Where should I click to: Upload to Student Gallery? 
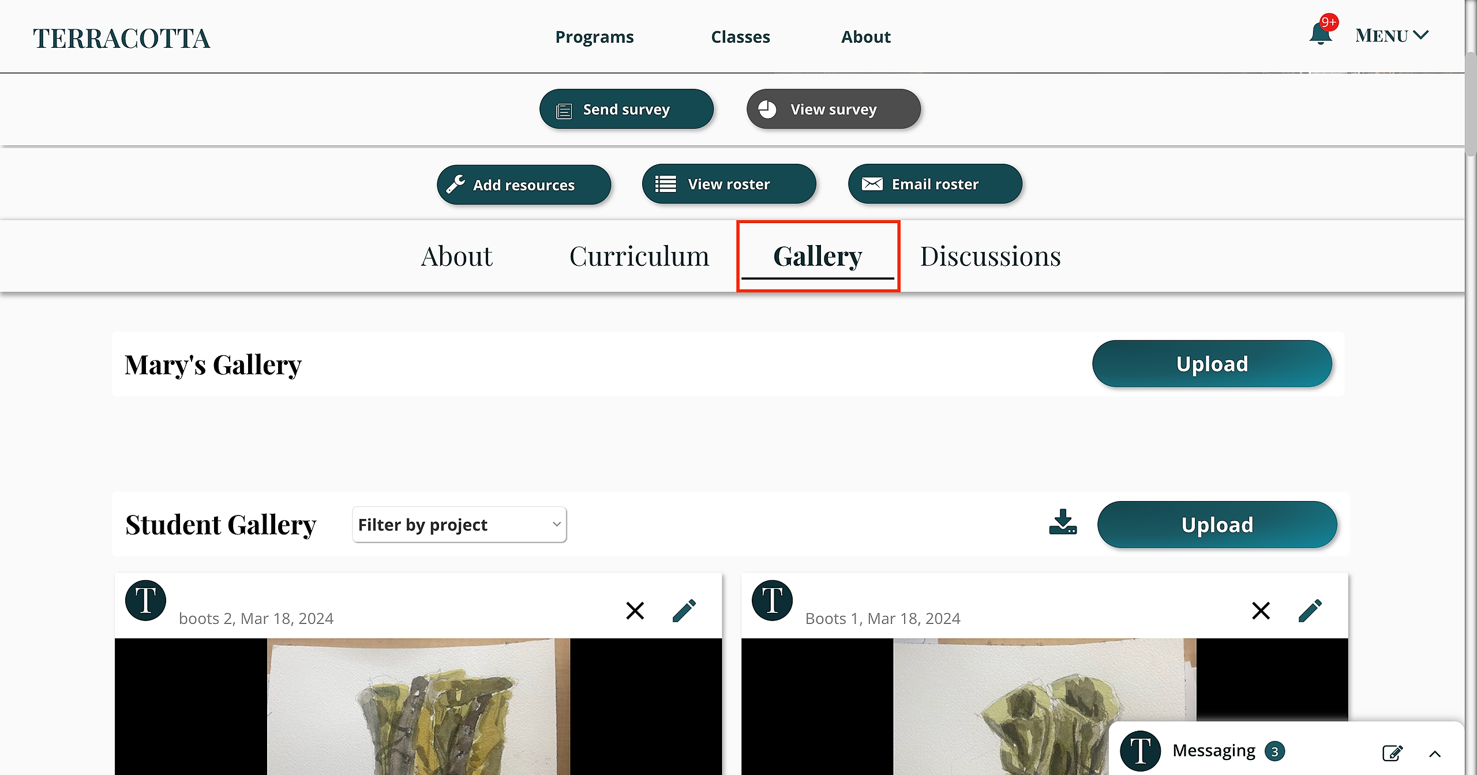pos(1217,525)
